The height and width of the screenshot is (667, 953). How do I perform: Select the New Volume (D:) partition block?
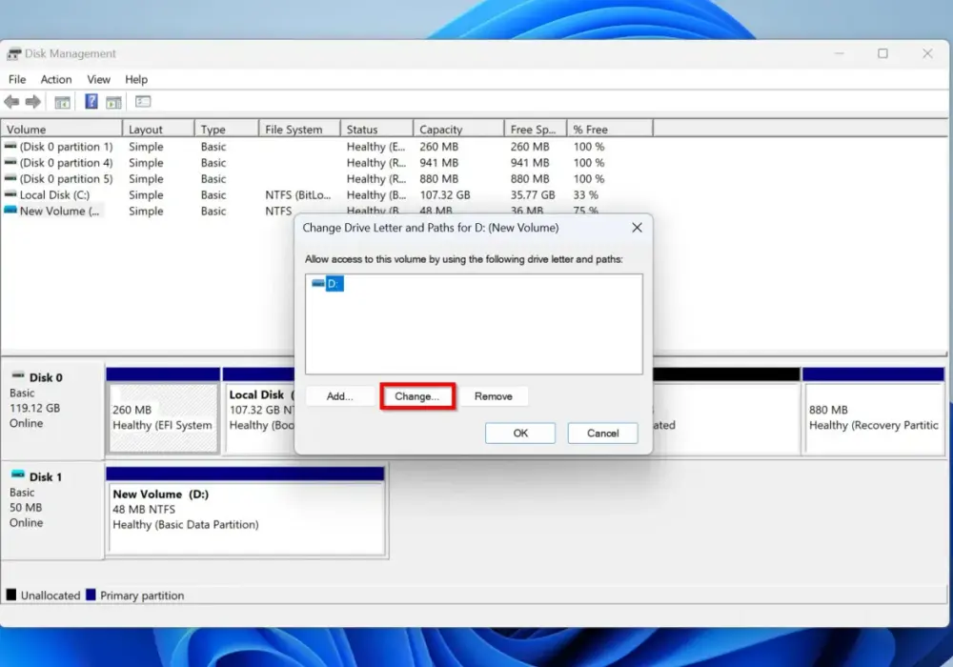[x=246, y=511]
